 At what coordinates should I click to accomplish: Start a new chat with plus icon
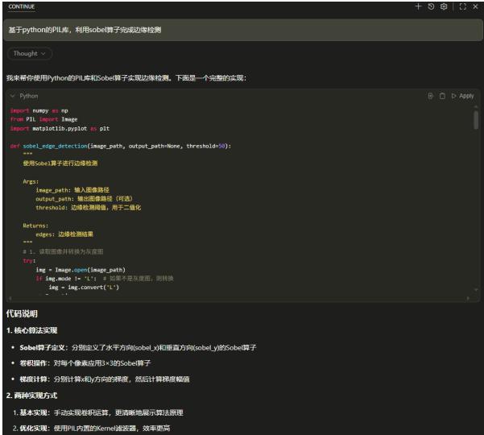(418, 6)
